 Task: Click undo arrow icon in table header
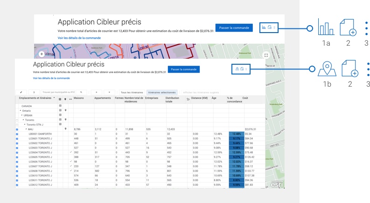click(x=188, y=99)
